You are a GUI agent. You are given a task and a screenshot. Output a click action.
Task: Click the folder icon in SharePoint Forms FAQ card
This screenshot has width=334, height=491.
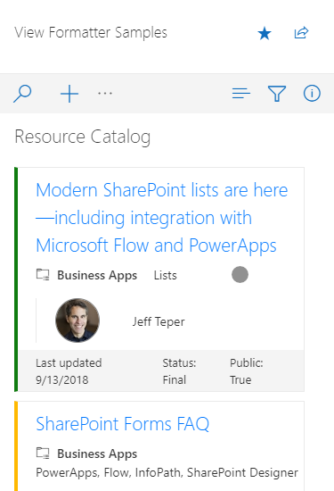pyautogui.click(x=43, y=454)
